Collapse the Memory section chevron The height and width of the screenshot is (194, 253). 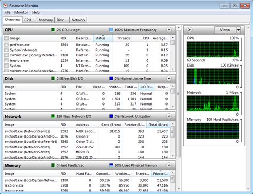tap(169, 165)
